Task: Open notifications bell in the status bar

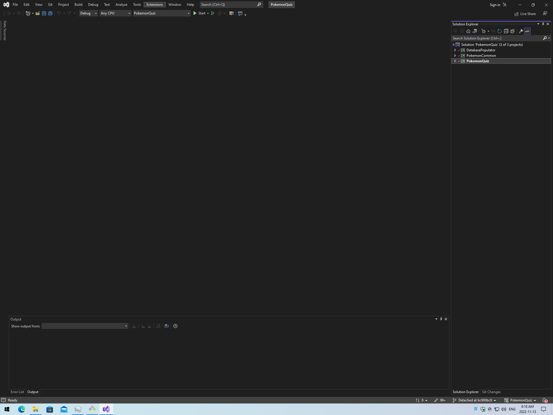Action: 545,400
